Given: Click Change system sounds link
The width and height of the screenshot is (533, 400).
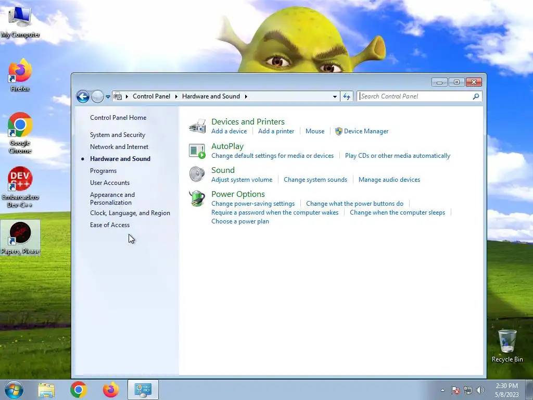Looking at the screenshot, I should (315, 180).
